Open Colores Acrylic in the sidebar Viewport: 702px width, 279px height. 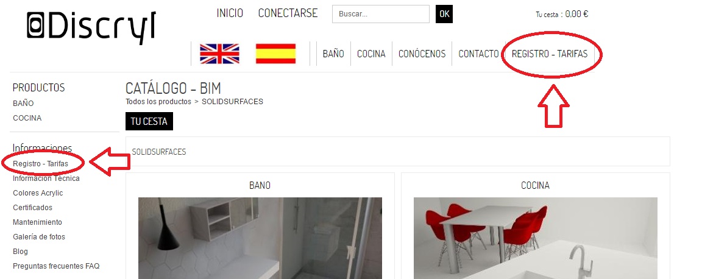coord(38,193)
